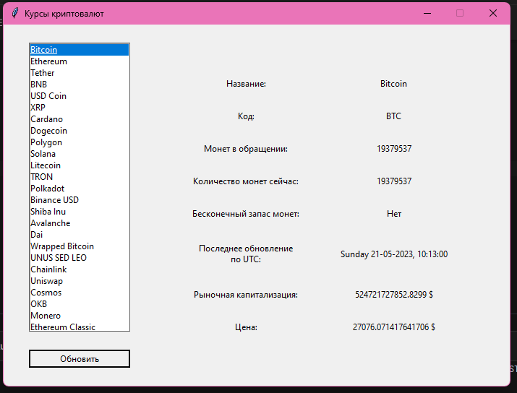Select Ethereum in the list

80,61
